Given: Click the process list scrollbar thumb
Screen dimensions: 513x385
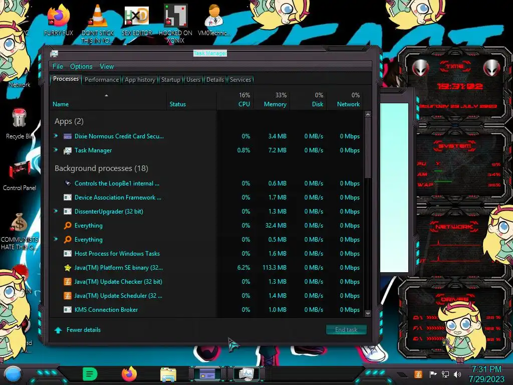Looking at the screenshot, I should (x=368, y=148).
